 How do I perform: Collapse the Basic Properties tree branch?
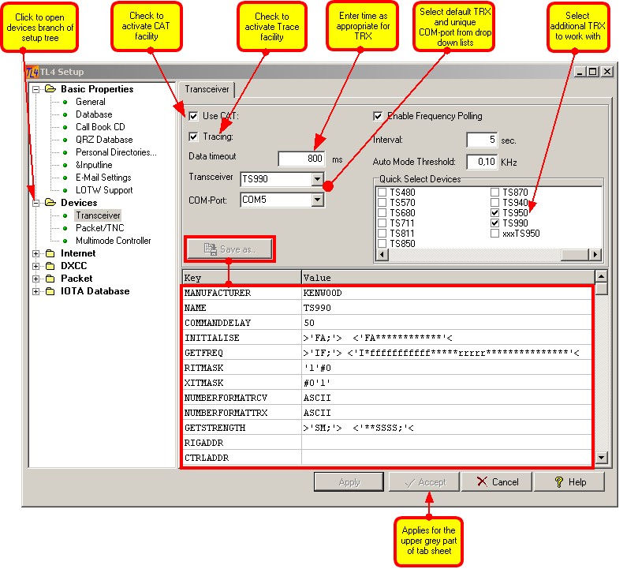pos(35,89)
